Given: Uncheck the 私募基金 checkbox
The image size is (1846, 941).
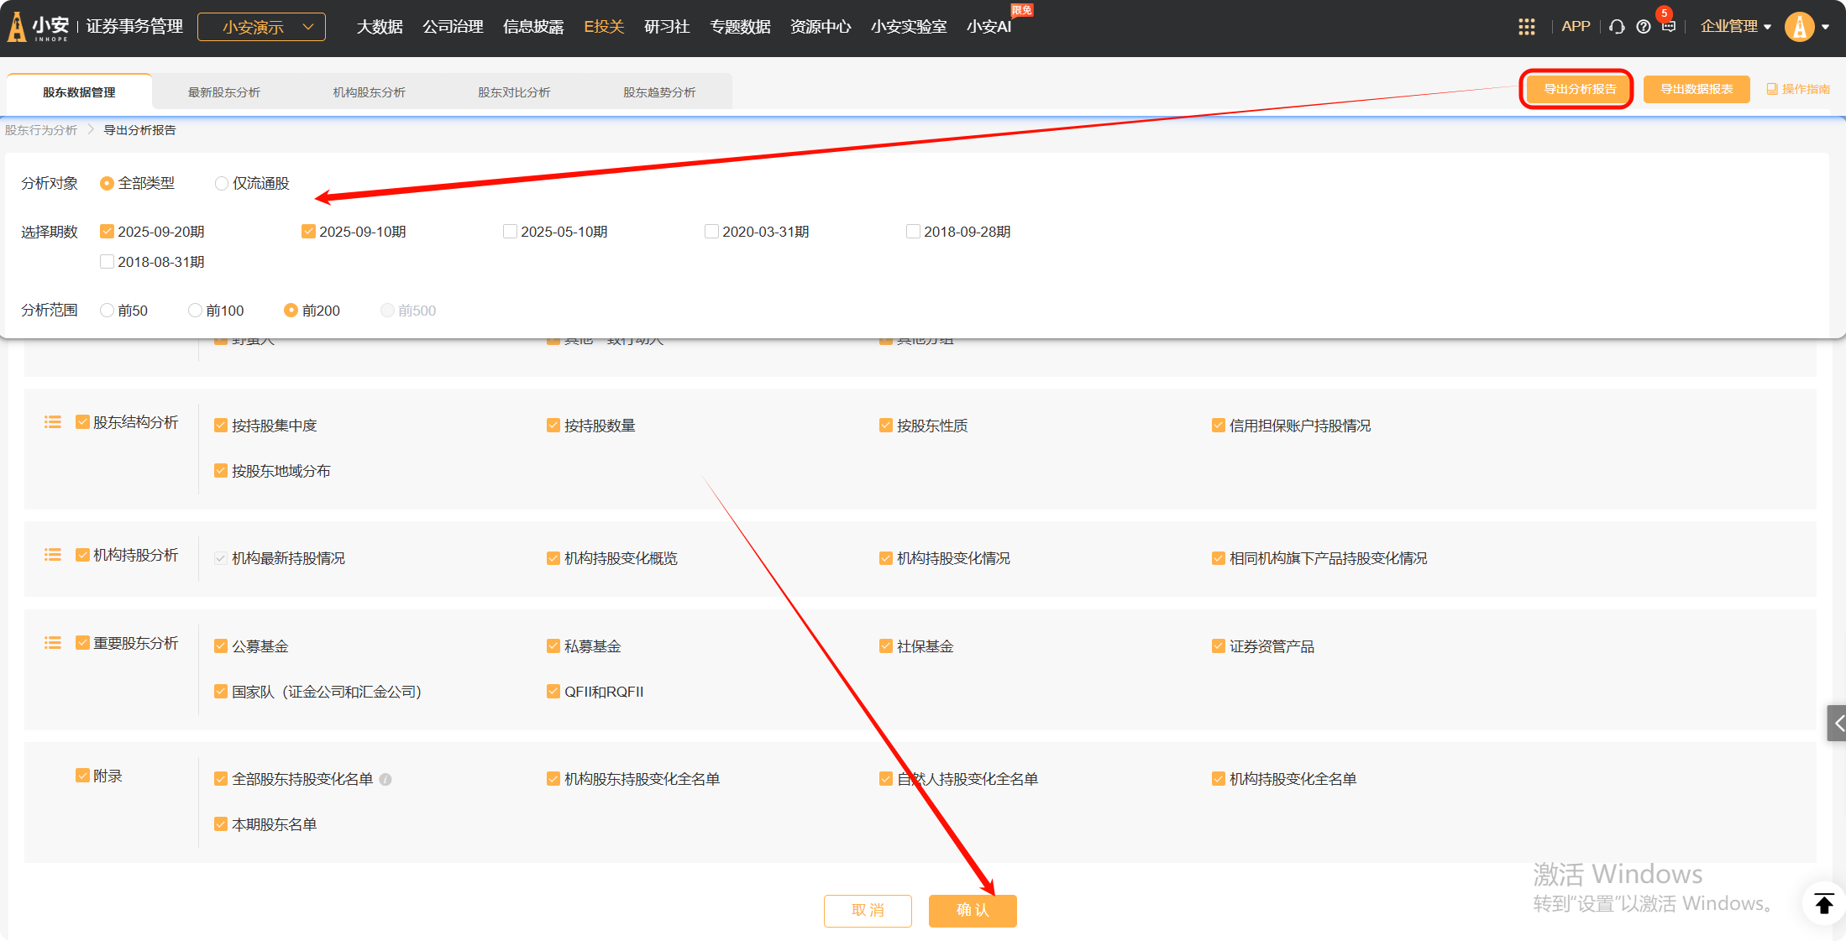Looking at the screenshot, I should (x=553, y=646).
